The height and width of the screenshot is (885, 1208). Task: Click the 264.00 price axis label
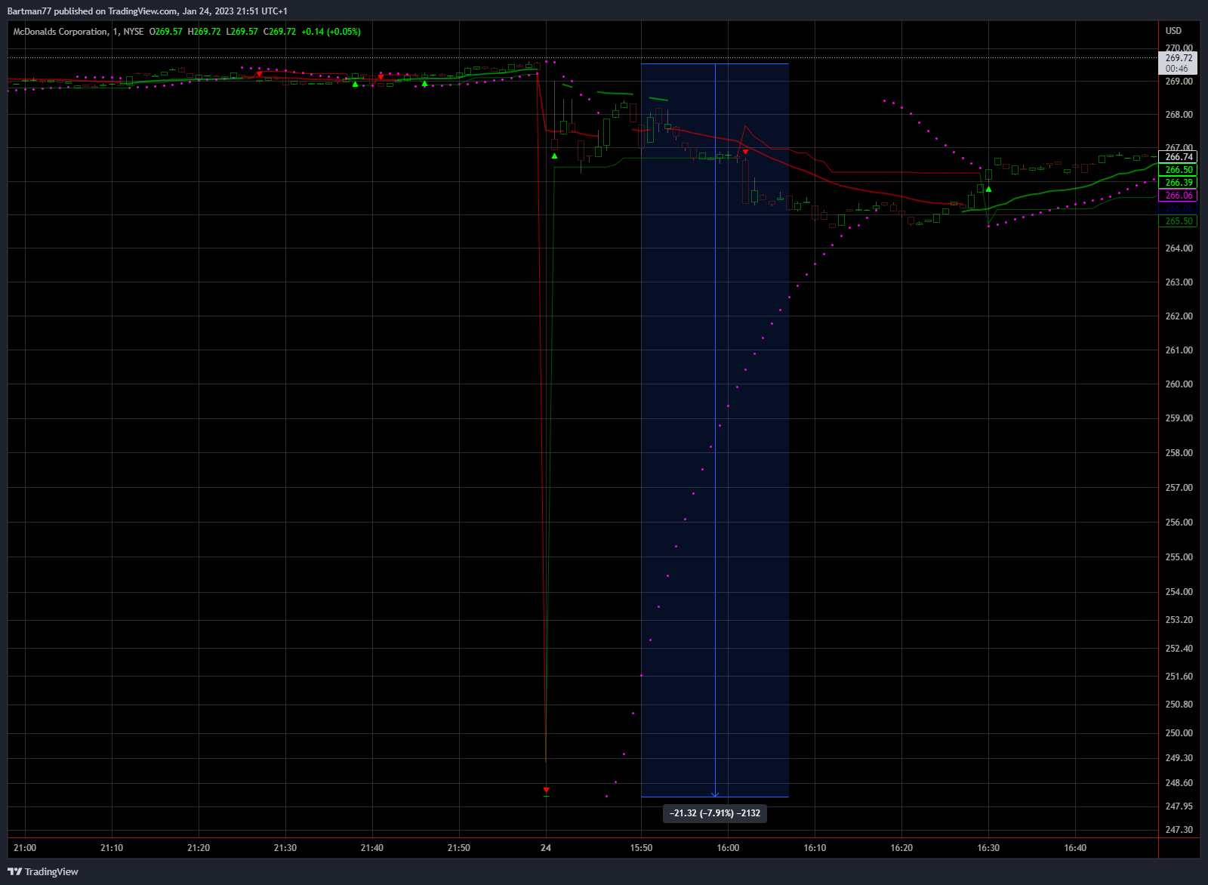click(1179, 248)
